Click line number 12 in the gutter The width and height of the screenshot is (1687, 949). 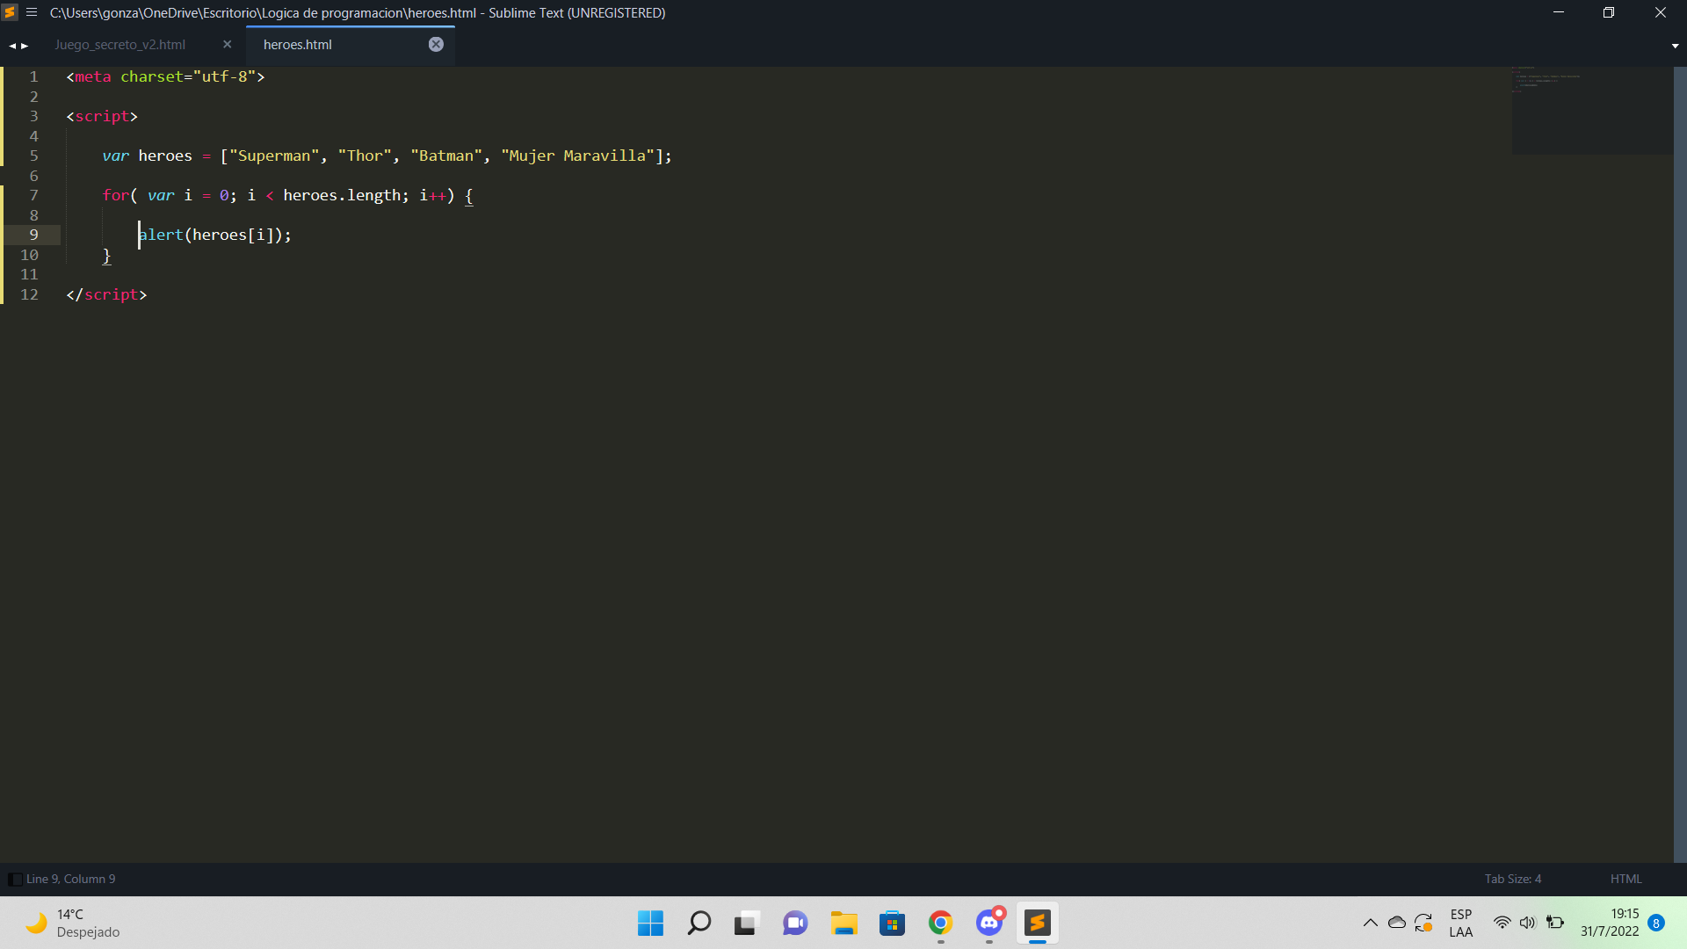pyautogui.click(x=29, y=294)
